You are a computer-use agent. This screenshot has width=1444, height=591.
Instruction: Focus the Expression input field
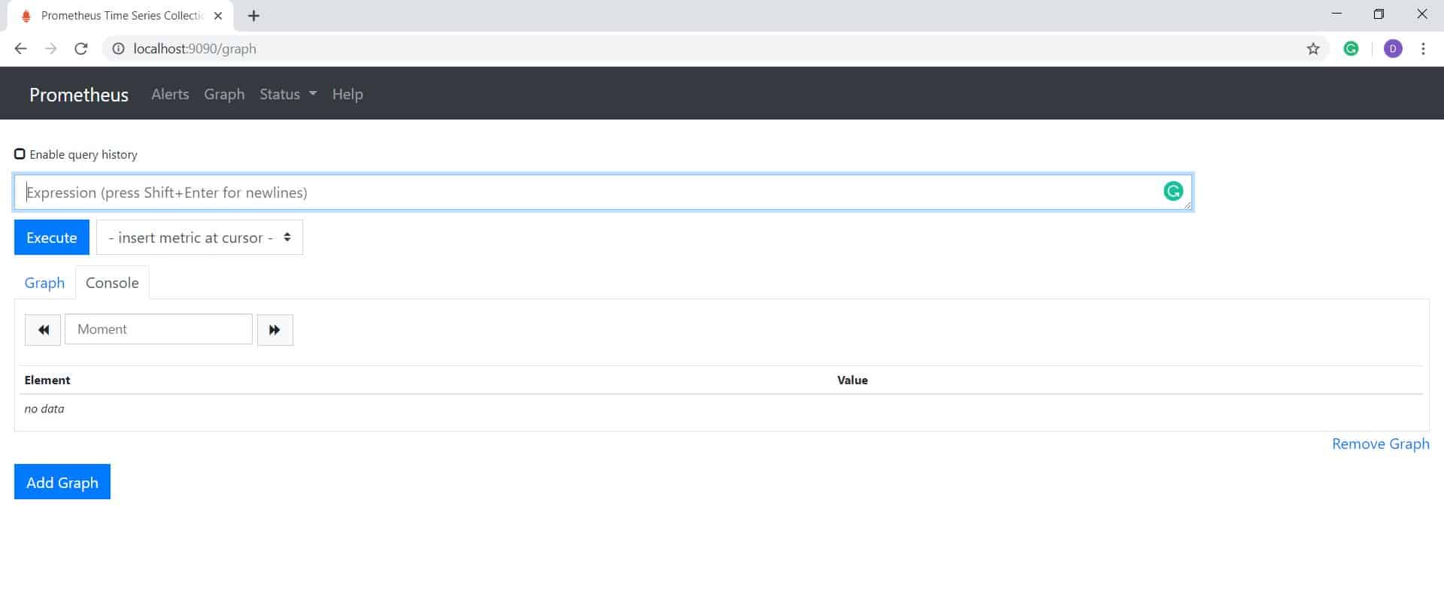click(603, 192)
